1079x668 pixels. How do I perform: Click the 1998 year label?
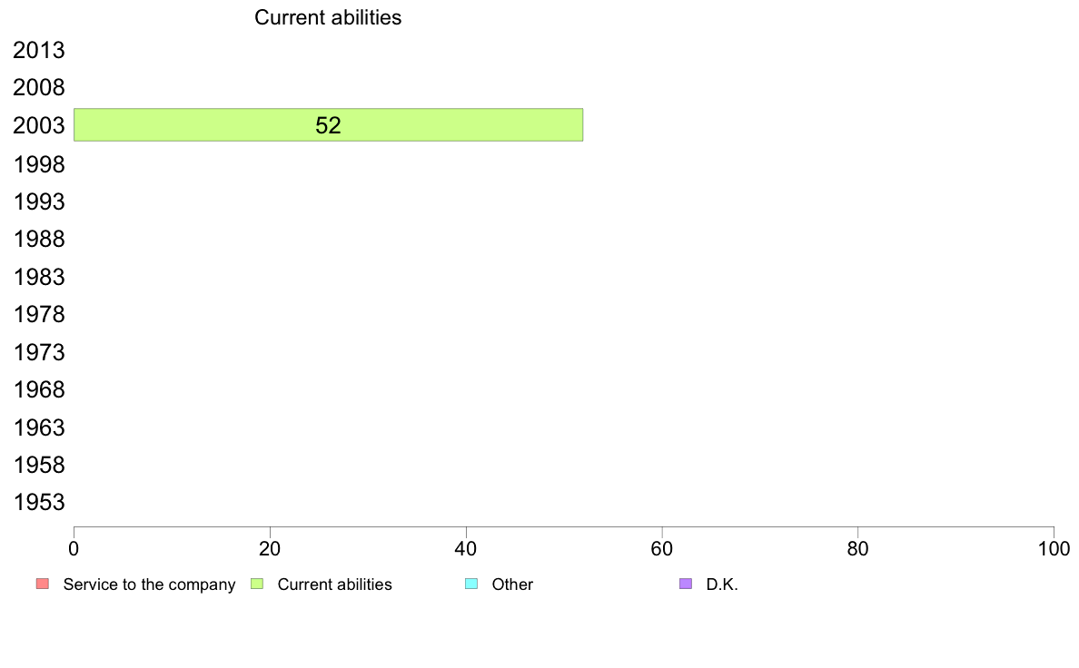38,164
